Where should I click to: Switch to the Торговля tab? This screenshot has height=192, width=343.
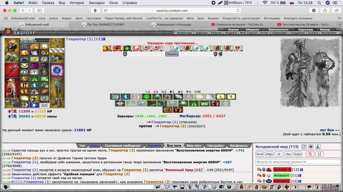pos(154,146)
